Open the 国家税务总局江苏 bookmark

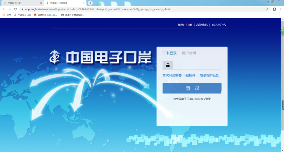[45, 15]
